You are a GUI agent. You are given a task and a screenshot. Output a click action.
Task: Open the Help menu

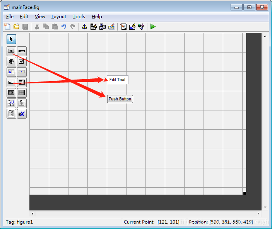pyautogui.click(x=97, y=17)
